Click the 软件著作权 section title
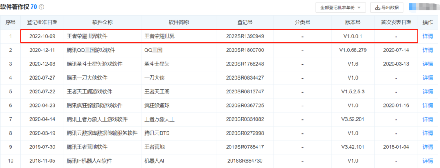 pyautogui.click(x=15, y=7)
